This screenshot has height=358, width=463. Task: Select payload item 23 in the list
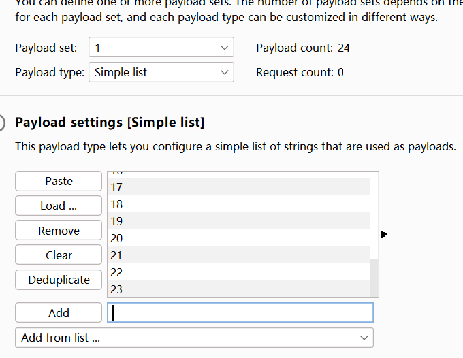(x=238, y=289)
